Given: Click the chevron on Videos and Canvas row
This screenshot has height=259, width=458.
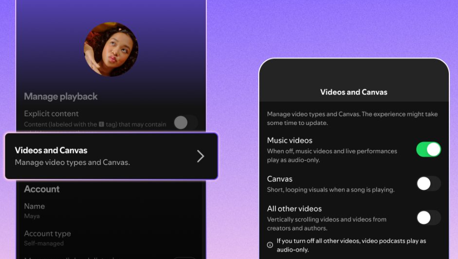Looking at the screenshot, I should (200, 156).
